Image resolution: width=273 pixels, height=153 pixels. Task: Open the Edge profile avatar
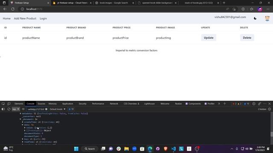tap(260, 9)
